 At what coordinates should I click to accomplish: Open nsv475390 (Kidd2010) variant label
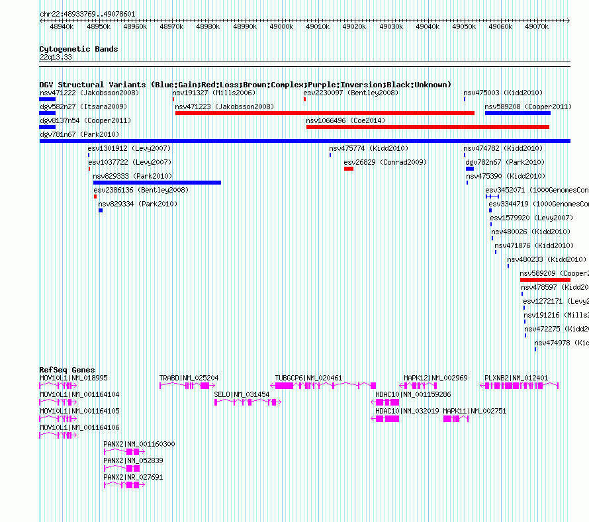[x=506, y=176]
